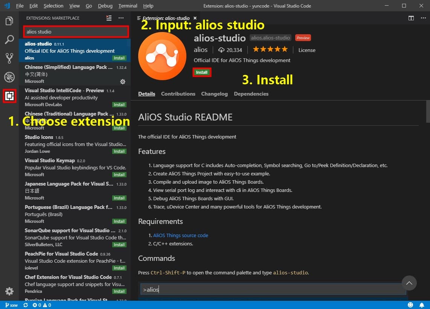Install Portuguese (Brazil) Language Pack
The height and width of the screenshot is (309, 430).
[119, 221]
